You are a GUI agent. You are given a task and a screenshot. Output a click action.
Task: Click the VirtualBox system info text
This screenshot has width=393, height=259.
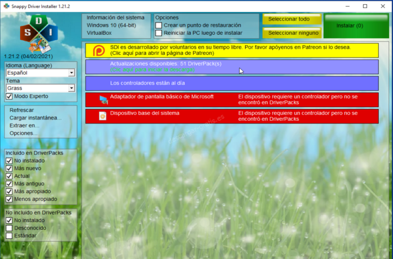(99, 33)
